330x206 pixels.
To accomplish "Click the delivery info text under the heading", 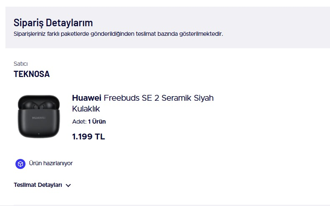I will point(118,34).
